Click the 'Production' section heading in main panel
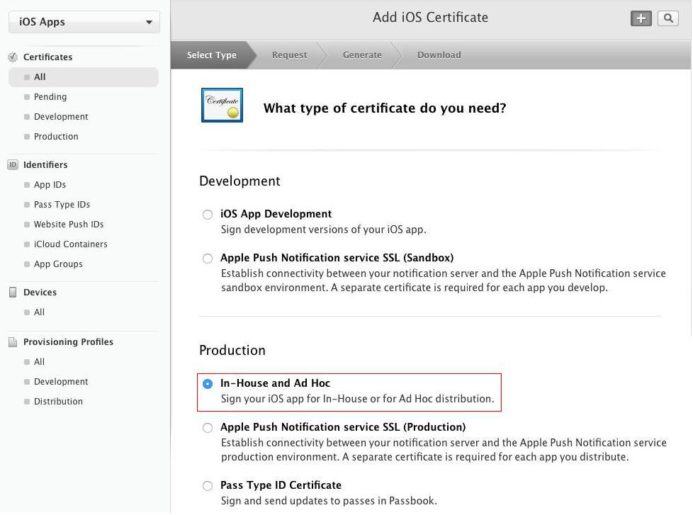Image resolution: width=693 pixels, height=515 pixels. pos(232,350)
